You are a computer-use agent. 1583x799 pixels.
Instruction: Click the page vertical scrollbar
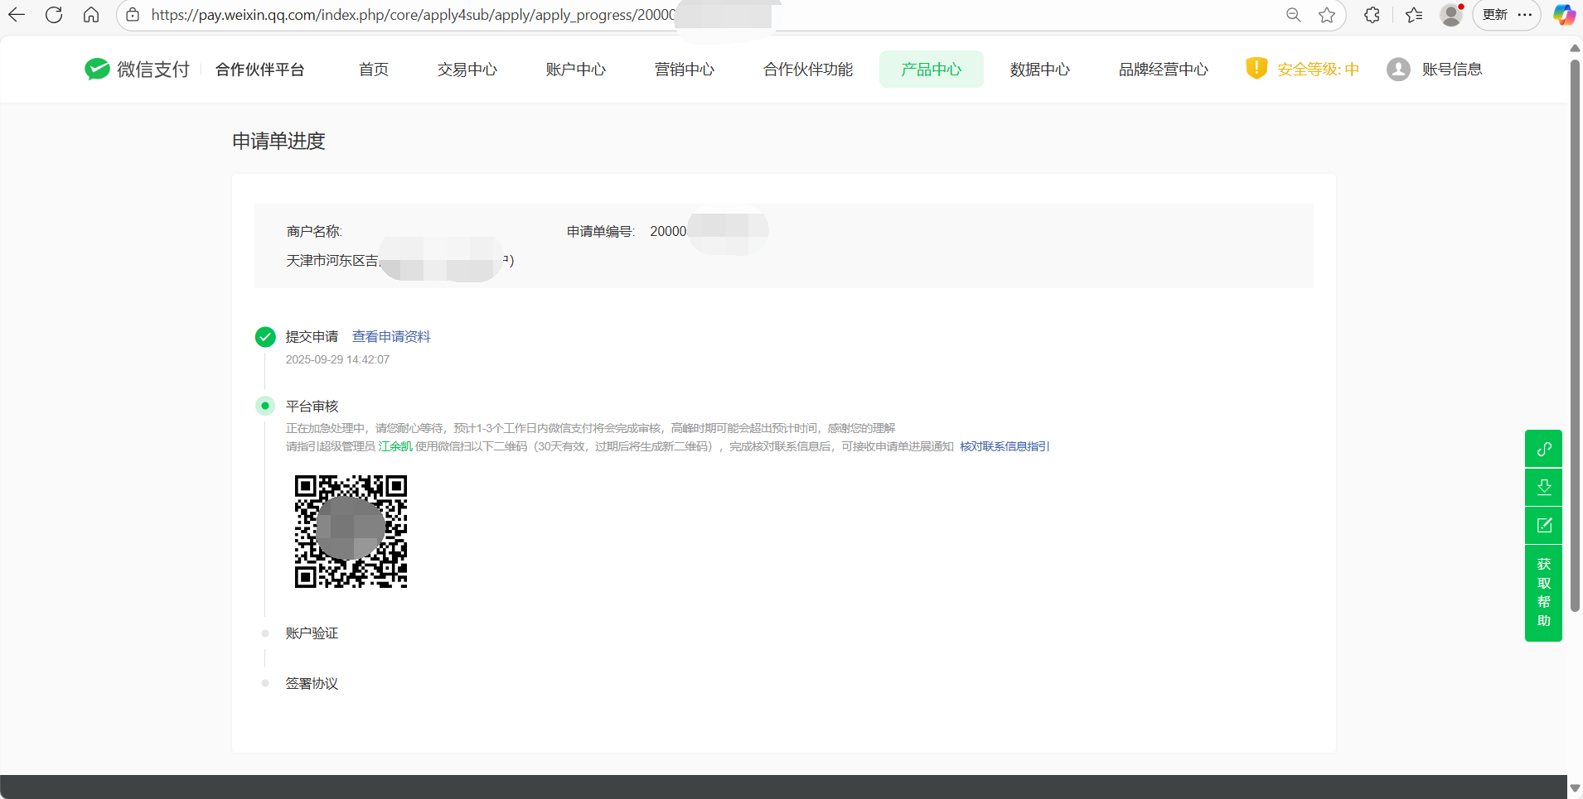[x=1575, y=331]
